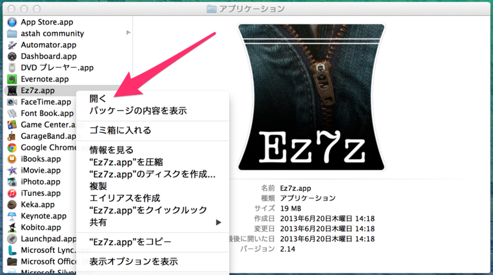Click the Kobito.app icon
Screen dimensions: 493x275
click(x=12, y=228)
